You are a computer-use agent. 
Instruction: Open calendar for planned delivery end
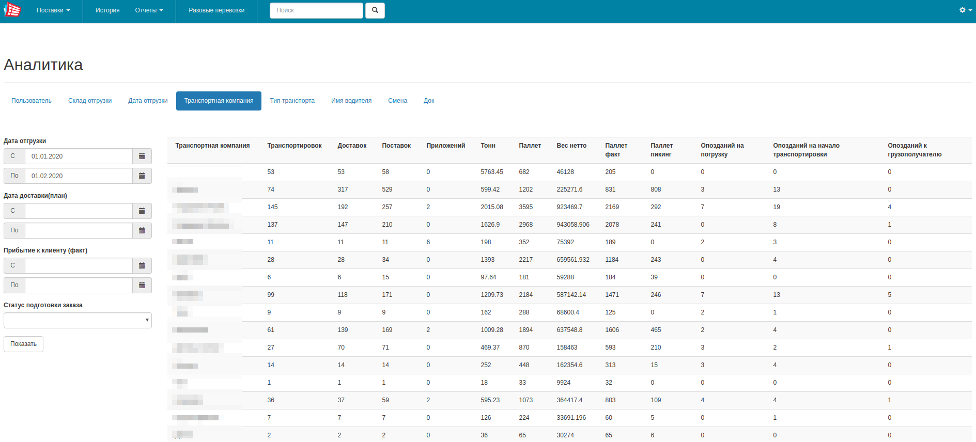(x=142, y=231)
